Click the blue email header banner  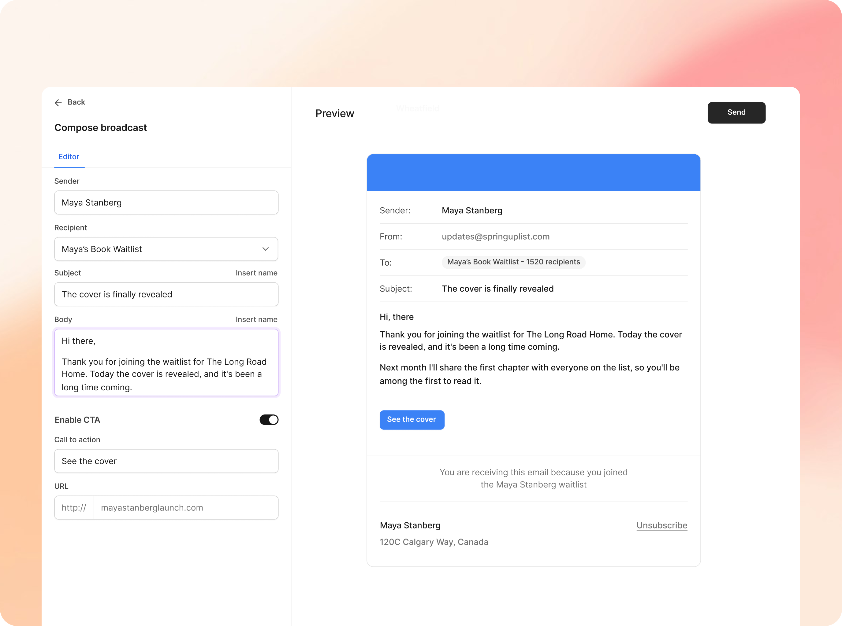(x=534, y=172)
